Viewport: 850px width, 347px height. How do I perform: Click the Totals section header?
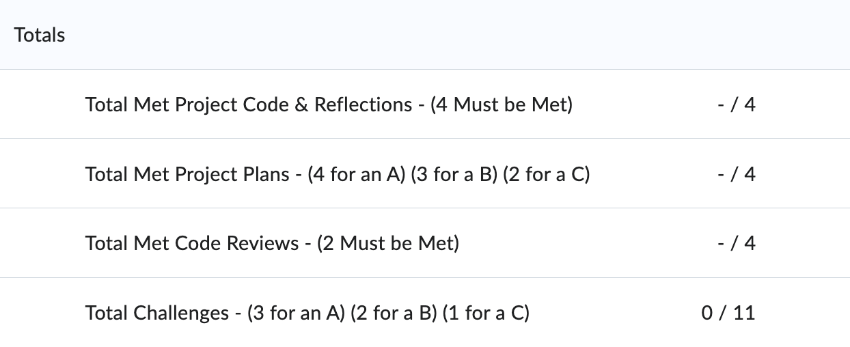point(40,35)
